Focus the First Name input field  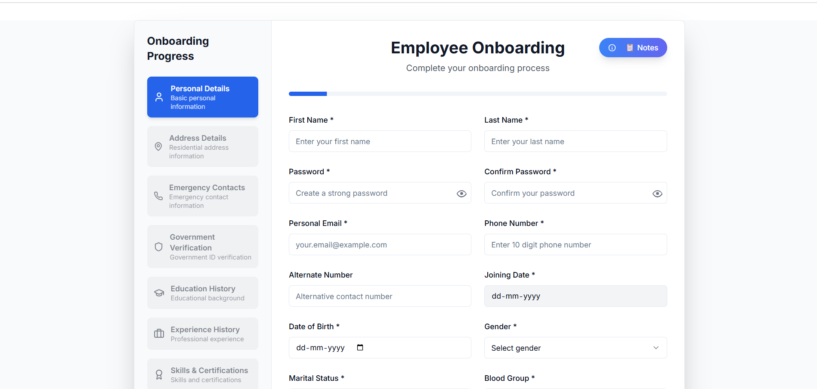pyautogui.click(x=380, y=141)
